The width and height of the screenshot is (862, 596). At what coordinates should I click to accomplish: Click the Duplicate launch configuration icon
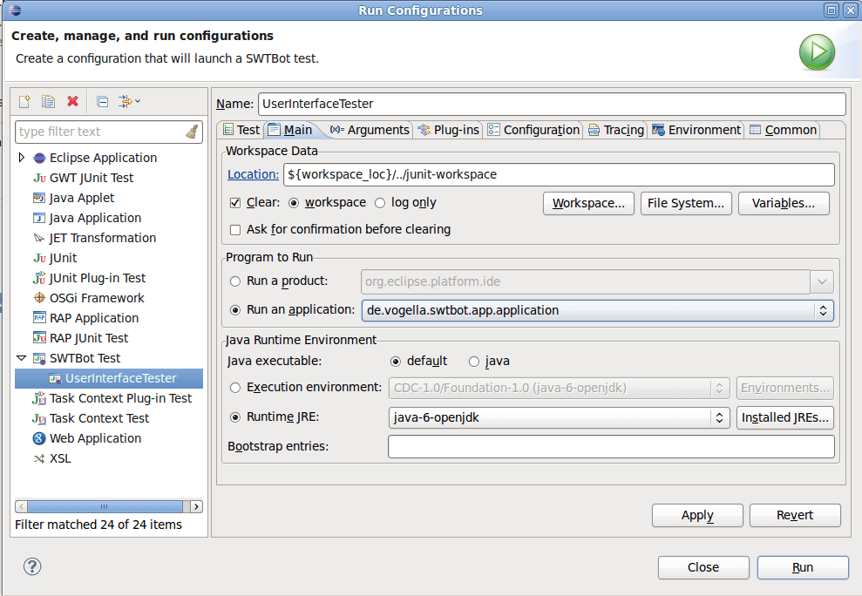tap(49, 101)
